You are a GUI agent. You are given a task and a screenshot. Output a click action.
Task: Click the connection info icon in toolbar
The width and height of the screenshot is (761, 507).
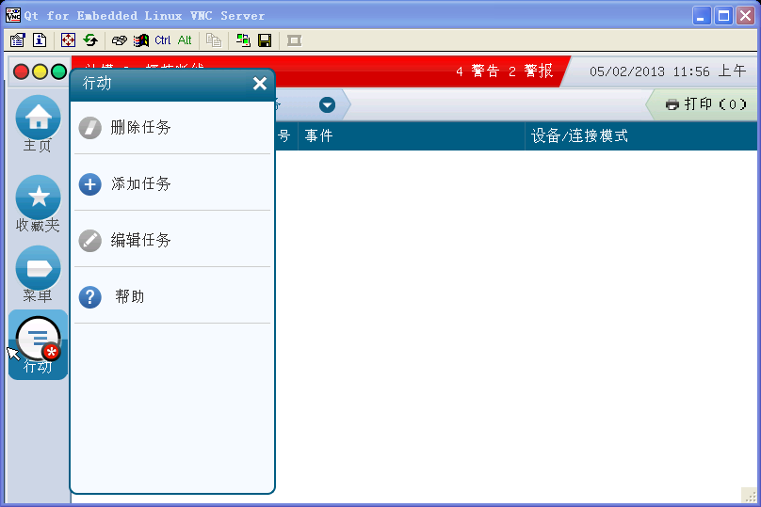click(40, 40)
